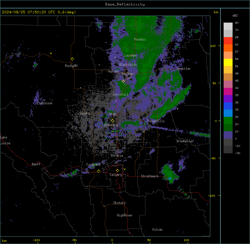Click the Drumheller label
250x244 pixels.
(185, 141)
